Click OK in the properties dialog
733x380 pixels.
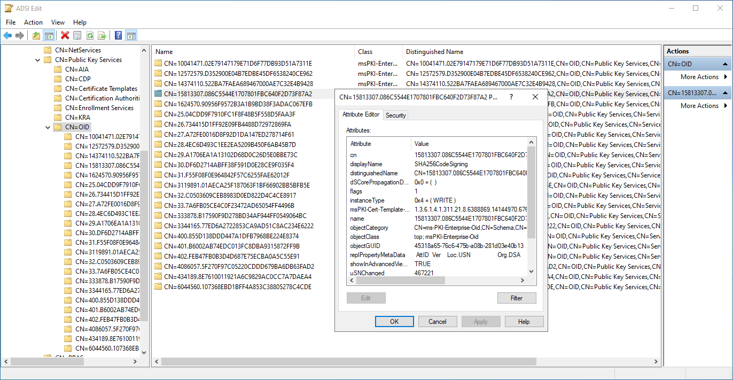(x=394, y=321)
